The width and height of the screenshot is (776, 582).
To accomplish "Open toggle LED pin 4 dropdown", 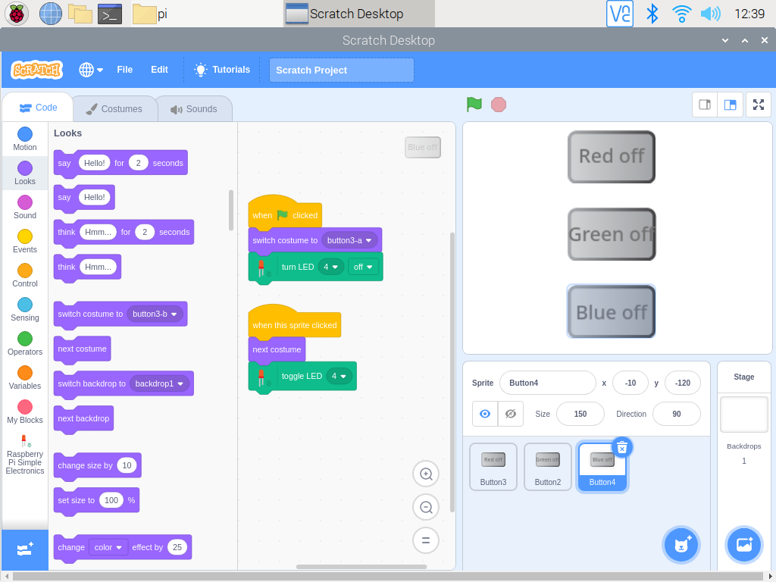I will pos(339,376).
